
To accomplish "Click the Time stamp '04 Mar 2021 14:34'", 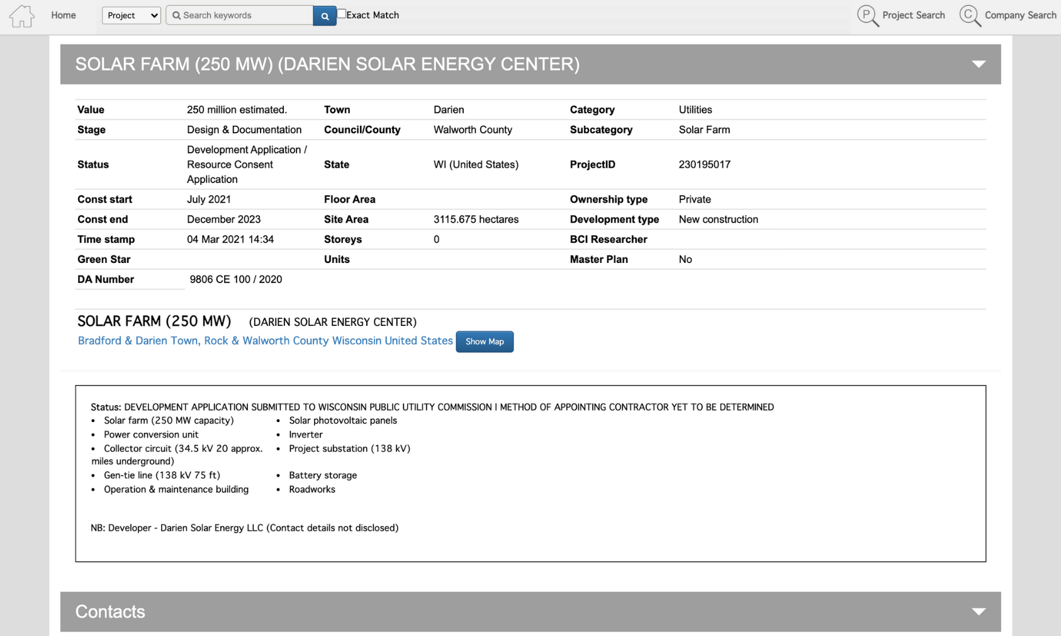I will click(x=230, y=240).
